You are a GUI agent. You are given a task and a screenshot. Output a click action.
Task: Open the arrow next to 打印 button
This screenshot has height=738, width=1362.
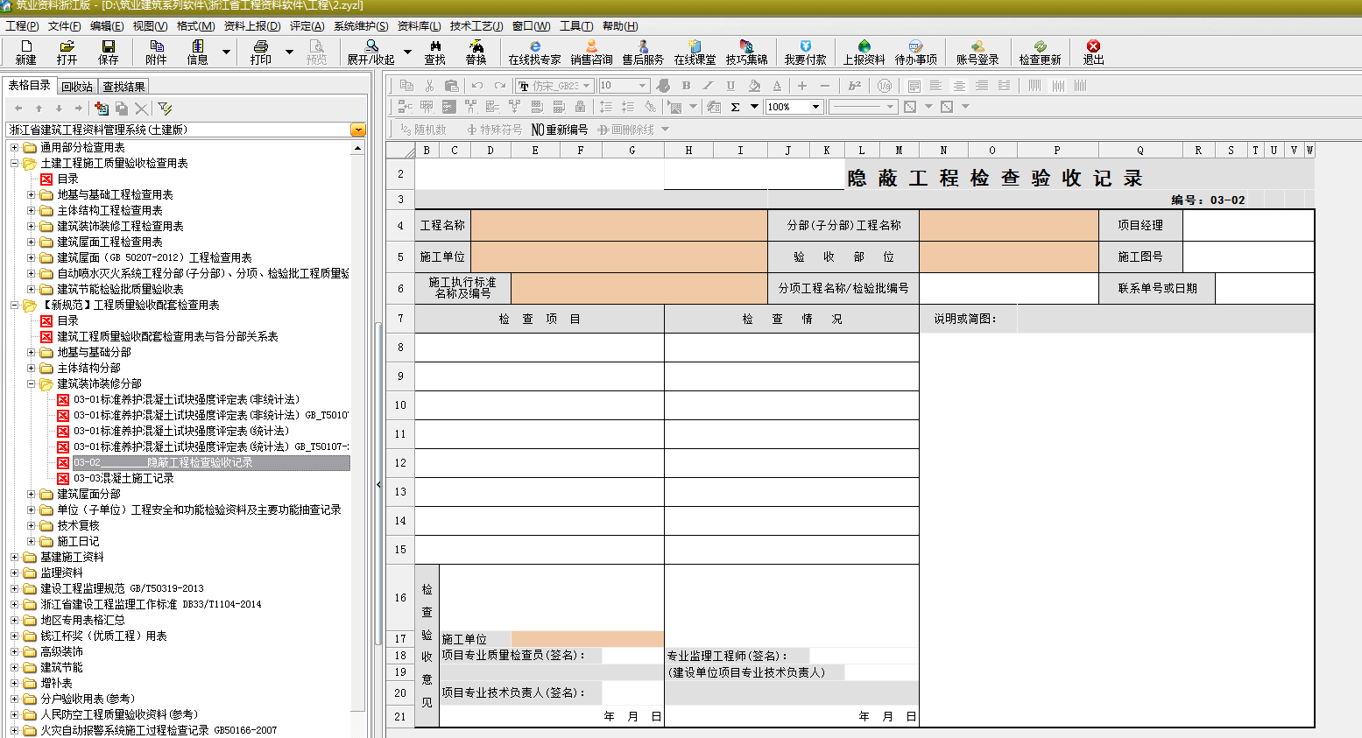pos(289,52)
